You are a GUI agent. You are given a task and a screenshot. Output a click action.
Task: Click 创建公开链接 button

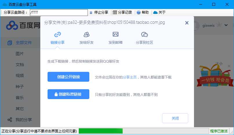[68, 77]
